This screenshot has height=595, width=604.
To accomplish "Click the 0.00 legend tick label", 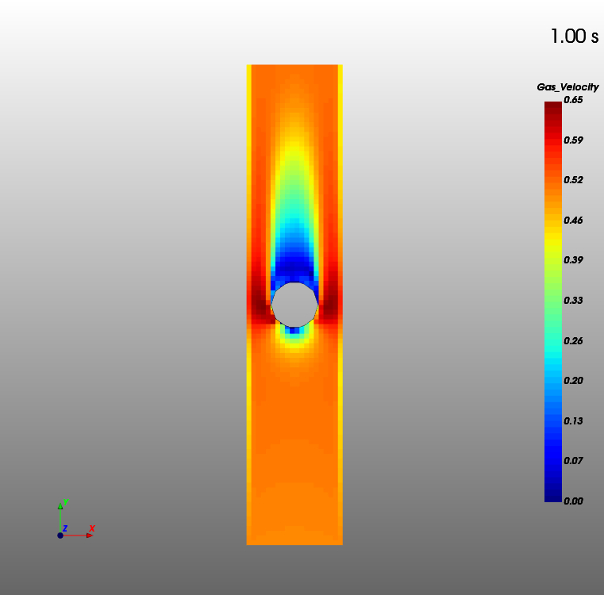I will [573, 501].
